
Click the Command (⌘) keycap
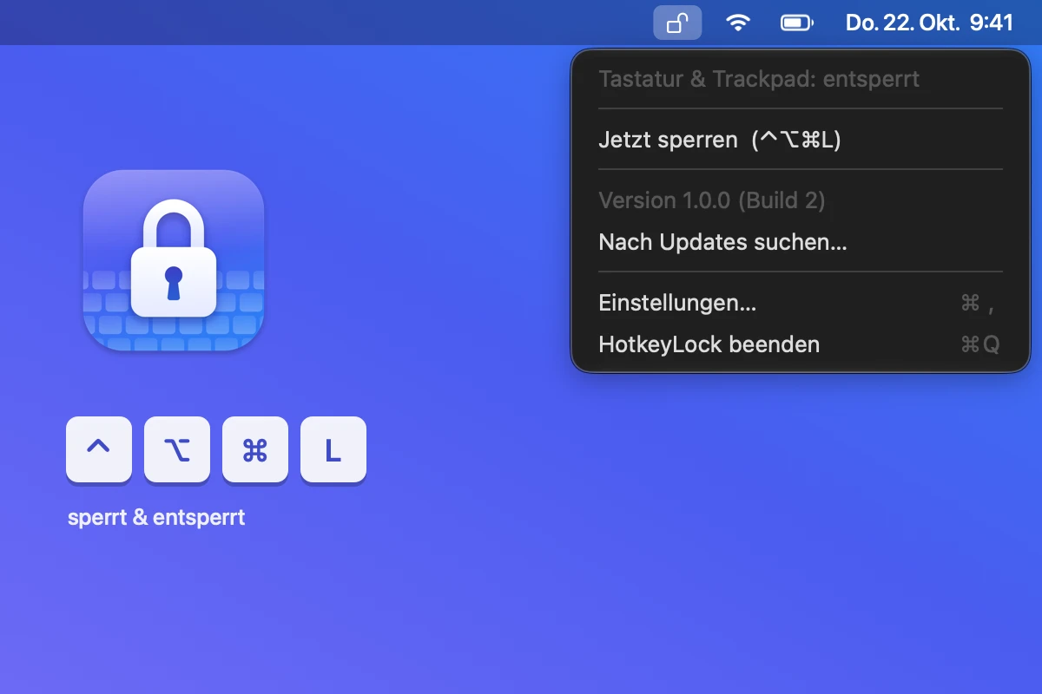pyautogui.click(x=255, y=449)
